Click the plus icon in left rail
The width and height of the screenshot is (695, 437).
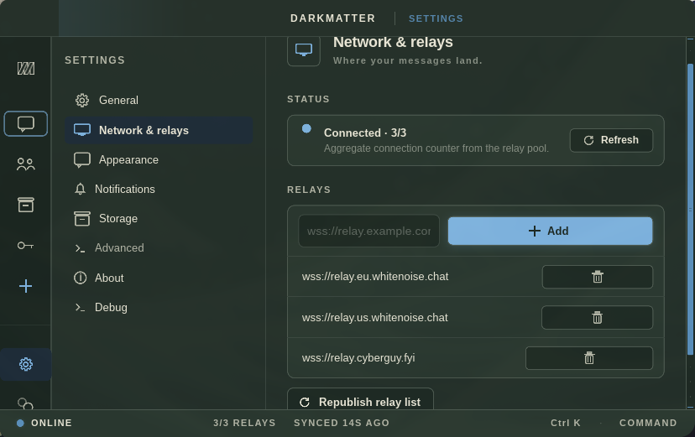pyautogui.click(x=26, y=286)
